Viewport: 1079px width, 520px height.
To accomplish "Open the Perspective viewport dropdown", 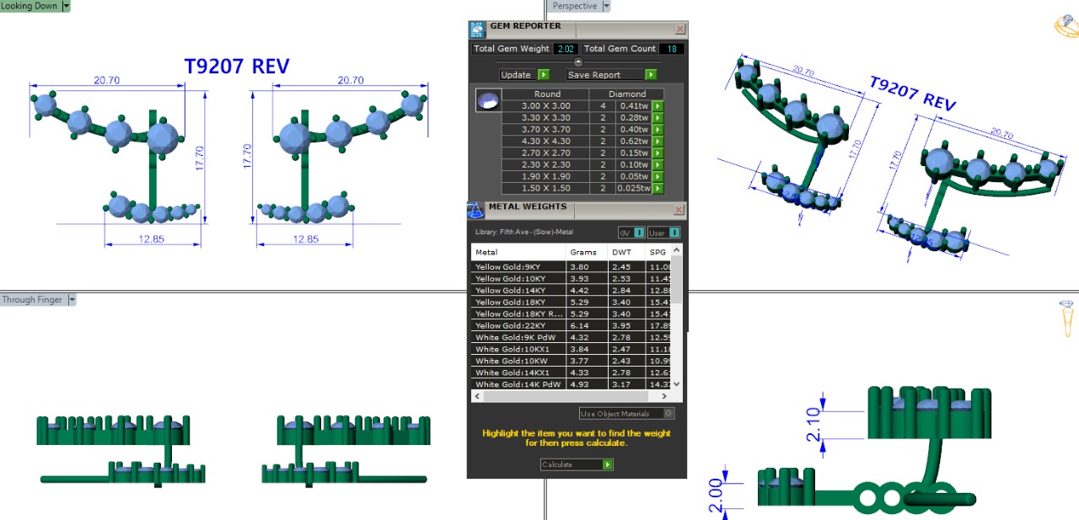I will 606,6.
